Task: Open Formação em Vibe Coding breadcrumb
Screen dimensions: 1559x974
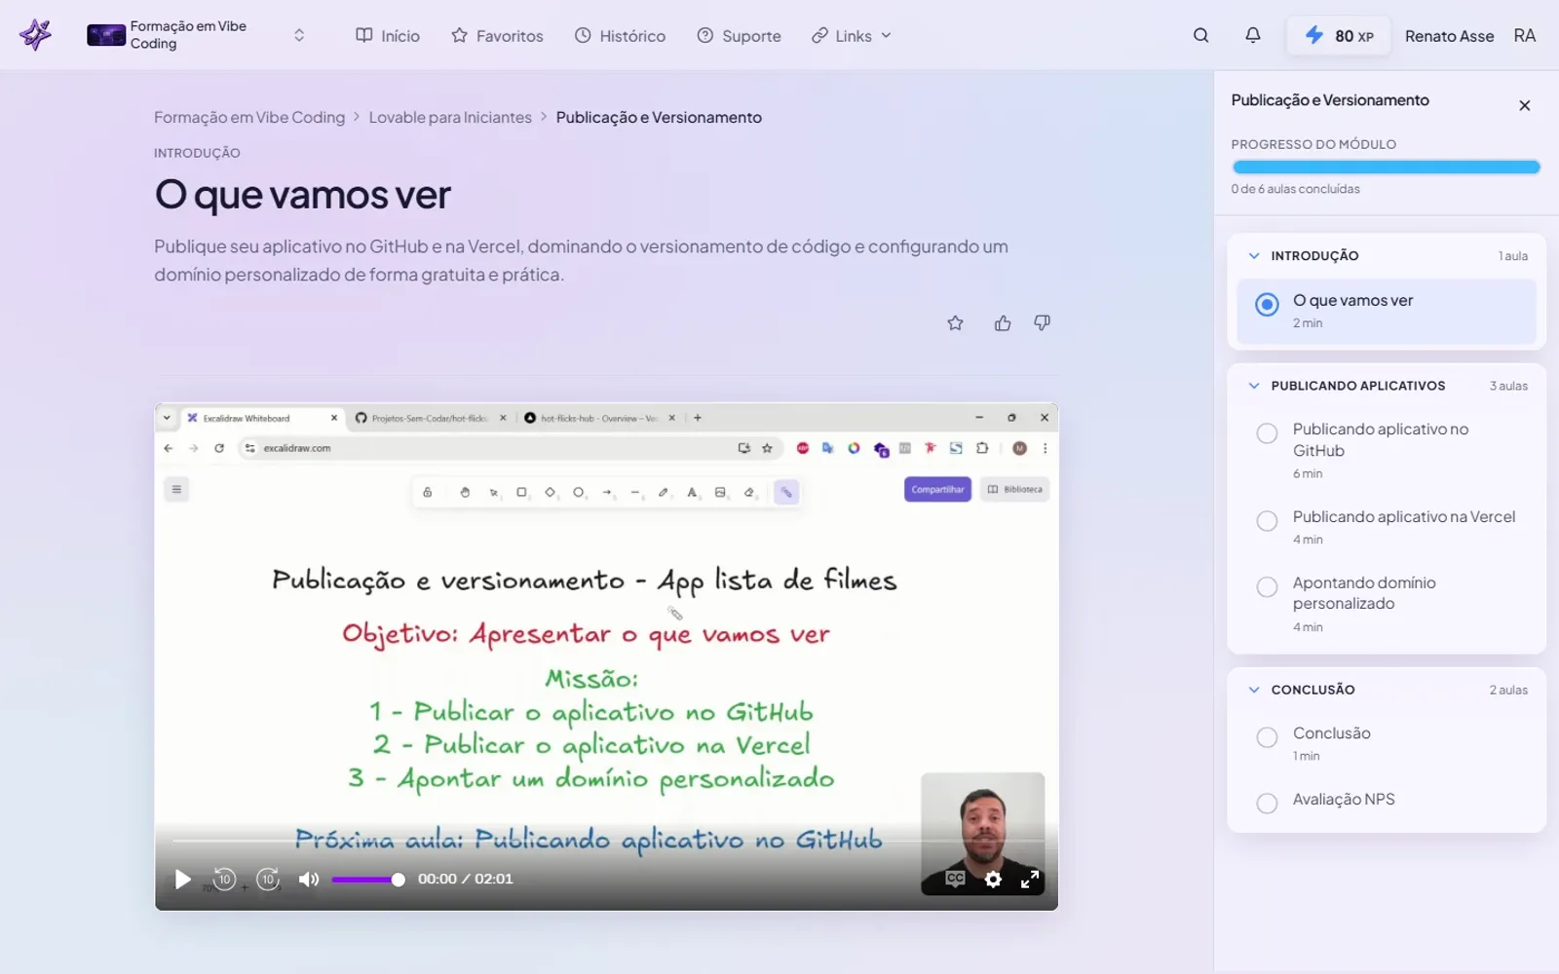Action: coord(249,117)
